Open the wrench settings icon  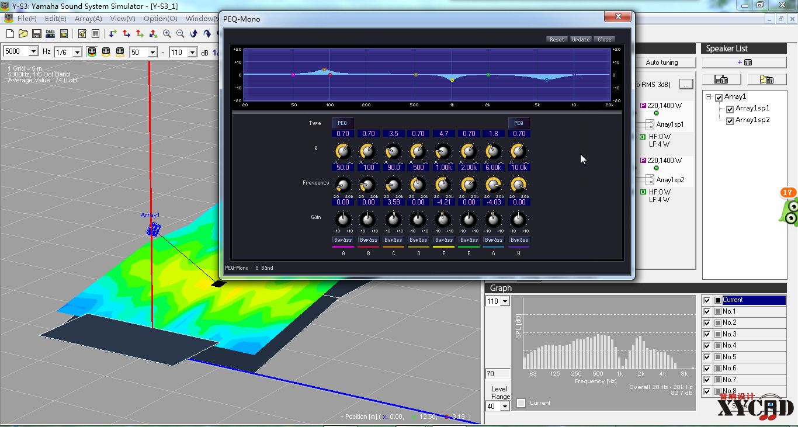pos(82,34)
